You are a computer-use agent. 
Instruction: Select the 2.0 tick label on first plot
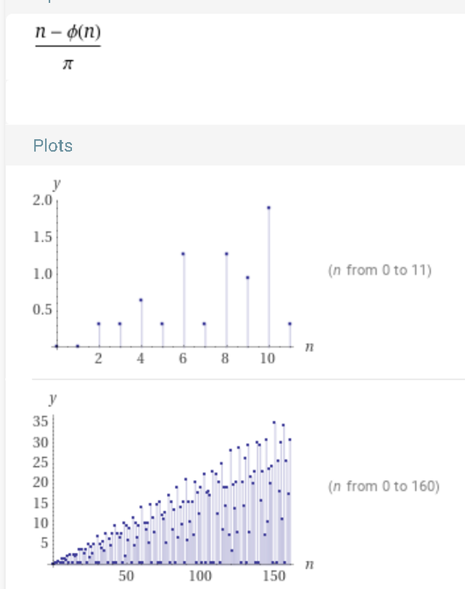(43, 200)
